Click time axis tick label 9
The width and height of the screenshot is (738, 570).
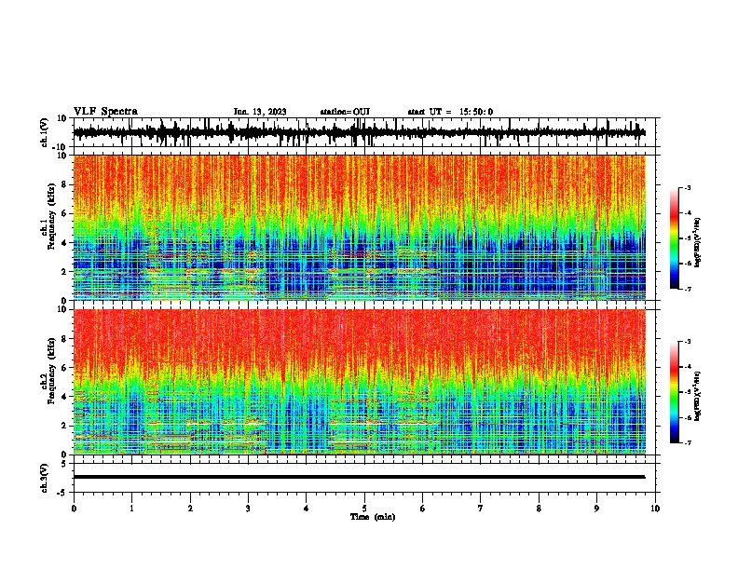point(596,509)
